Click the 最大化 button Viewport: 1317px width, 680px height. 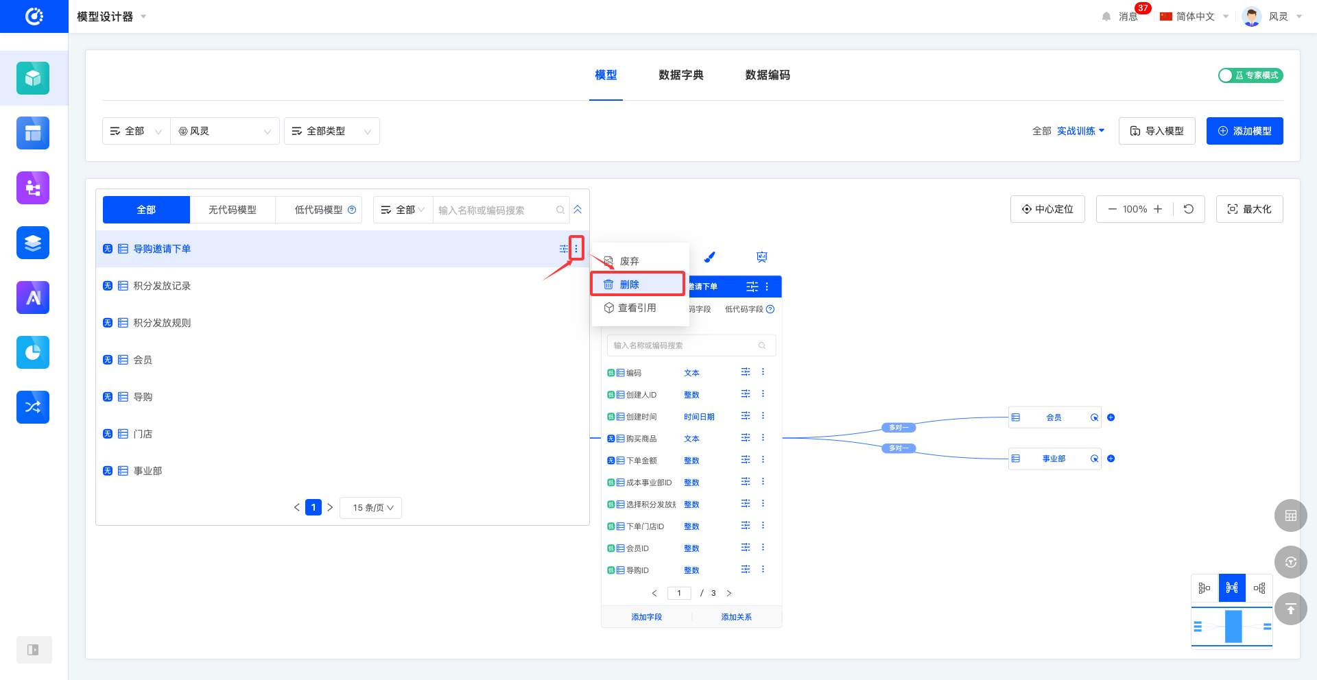(1249, 209)
